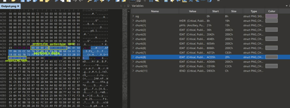Screen dimensions: 290x108
Task: Go to next tab with right arrow
Action: (x=125, y=6)
